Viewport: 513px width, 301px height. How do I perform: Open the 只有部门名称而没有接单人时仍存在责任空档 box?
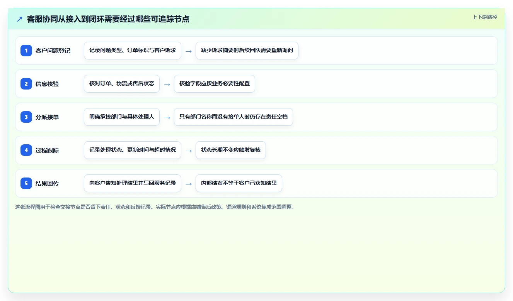coord(233,117)
